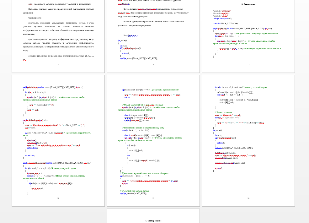The width and height of the screenshot is (309, 223).
Task: Click page number 16 in footer
Action: (58, 198)
